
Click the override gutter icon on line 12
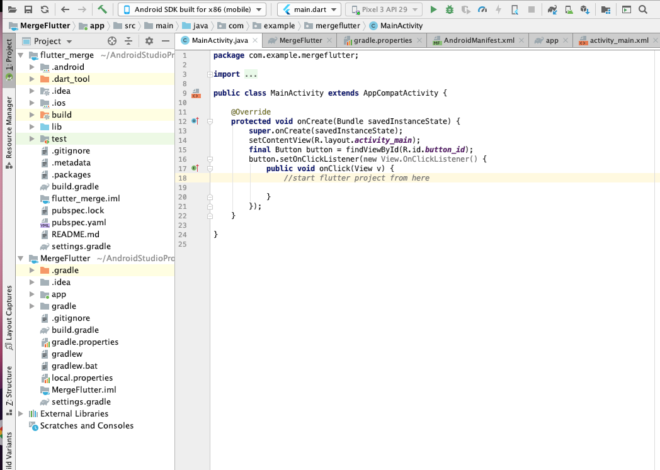(195, 121)
